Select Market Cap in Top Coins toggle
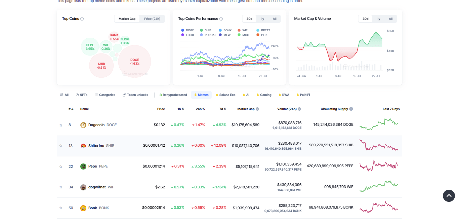 (x=127, y=19)
